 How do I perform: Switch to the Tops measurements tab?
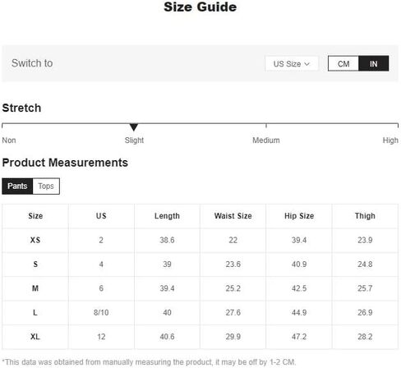click(x=46, y=186)
